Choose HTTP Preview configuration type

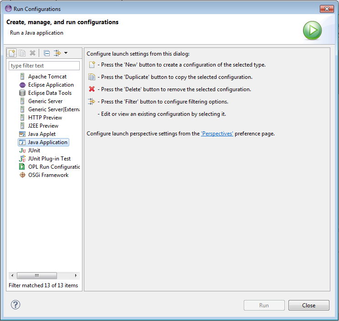[45, 118]
